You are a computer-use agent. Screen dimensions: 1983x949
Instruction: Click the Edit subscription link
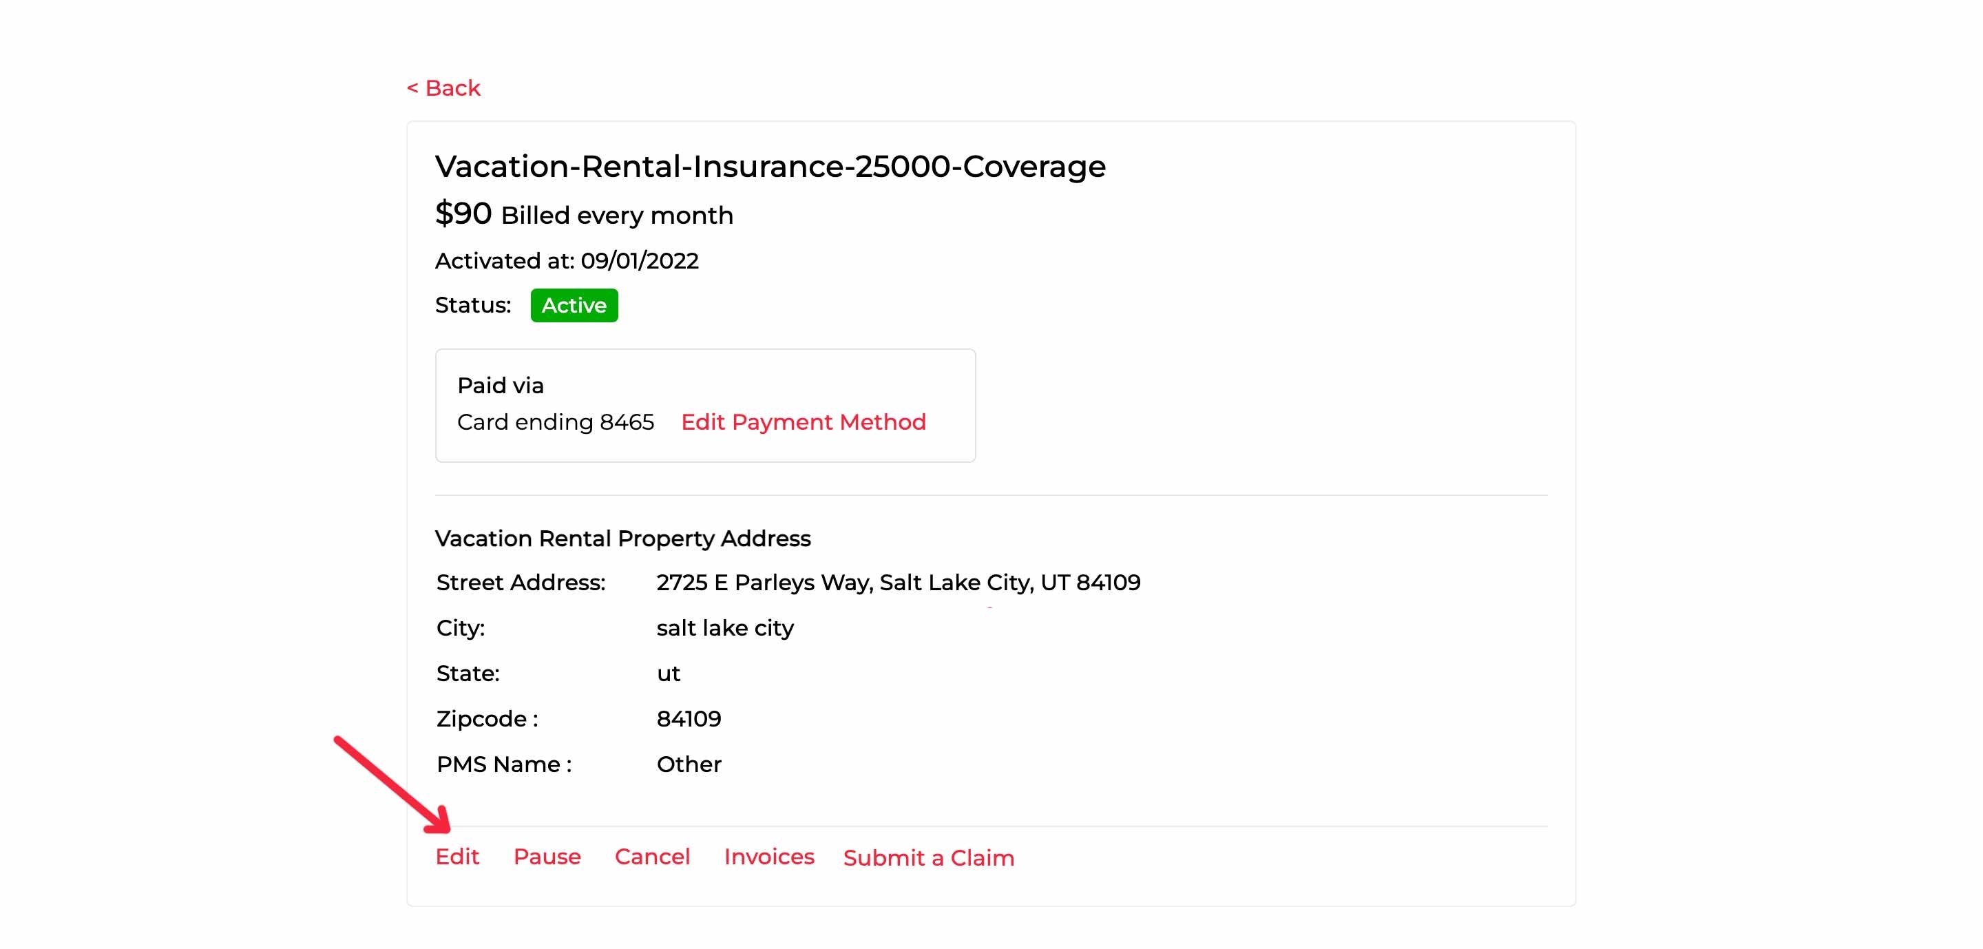click(457, 856)
